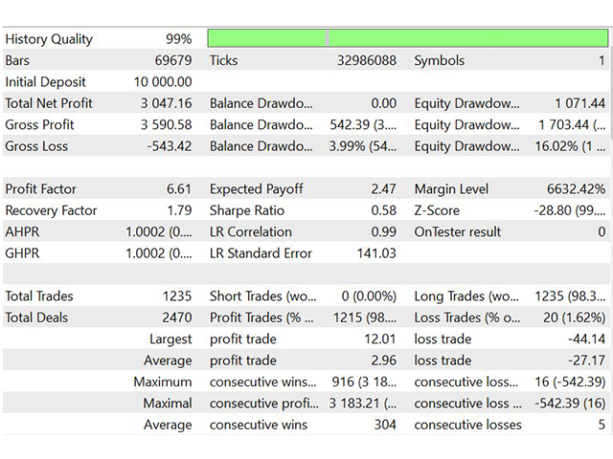
Task: Select Equity Drawdown value 1 071.44
Action: tap(580, 103)
